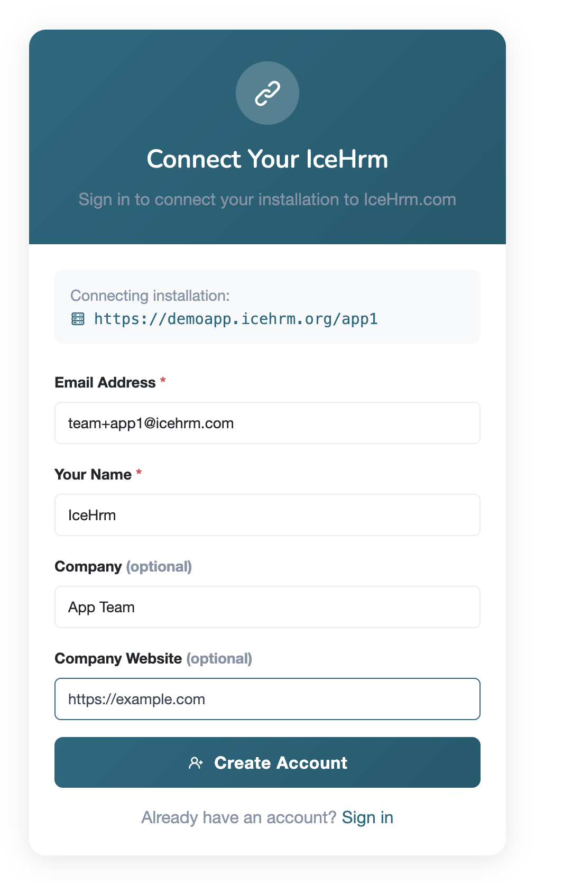
Task: Click the Email Address field label
Action: click(x=105, y=382)
